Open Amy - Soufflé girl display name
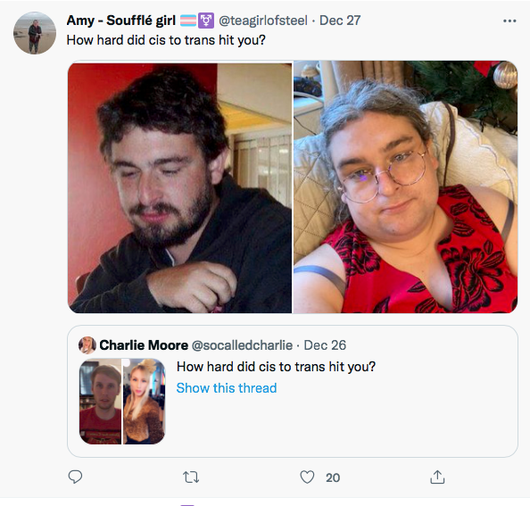Viewport: 530px width, 506px height. click(x=121, y=21)
